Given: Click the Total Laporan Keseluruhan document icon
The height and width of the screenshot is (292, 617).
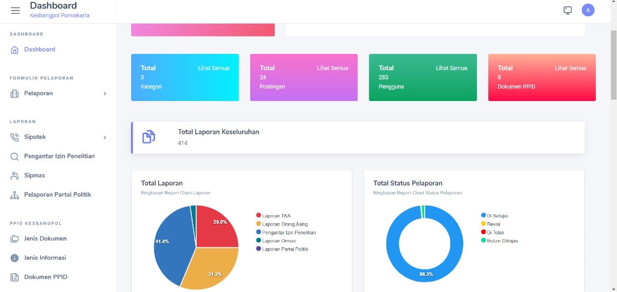Looking at the screenshot, I should tap(148, 137).
